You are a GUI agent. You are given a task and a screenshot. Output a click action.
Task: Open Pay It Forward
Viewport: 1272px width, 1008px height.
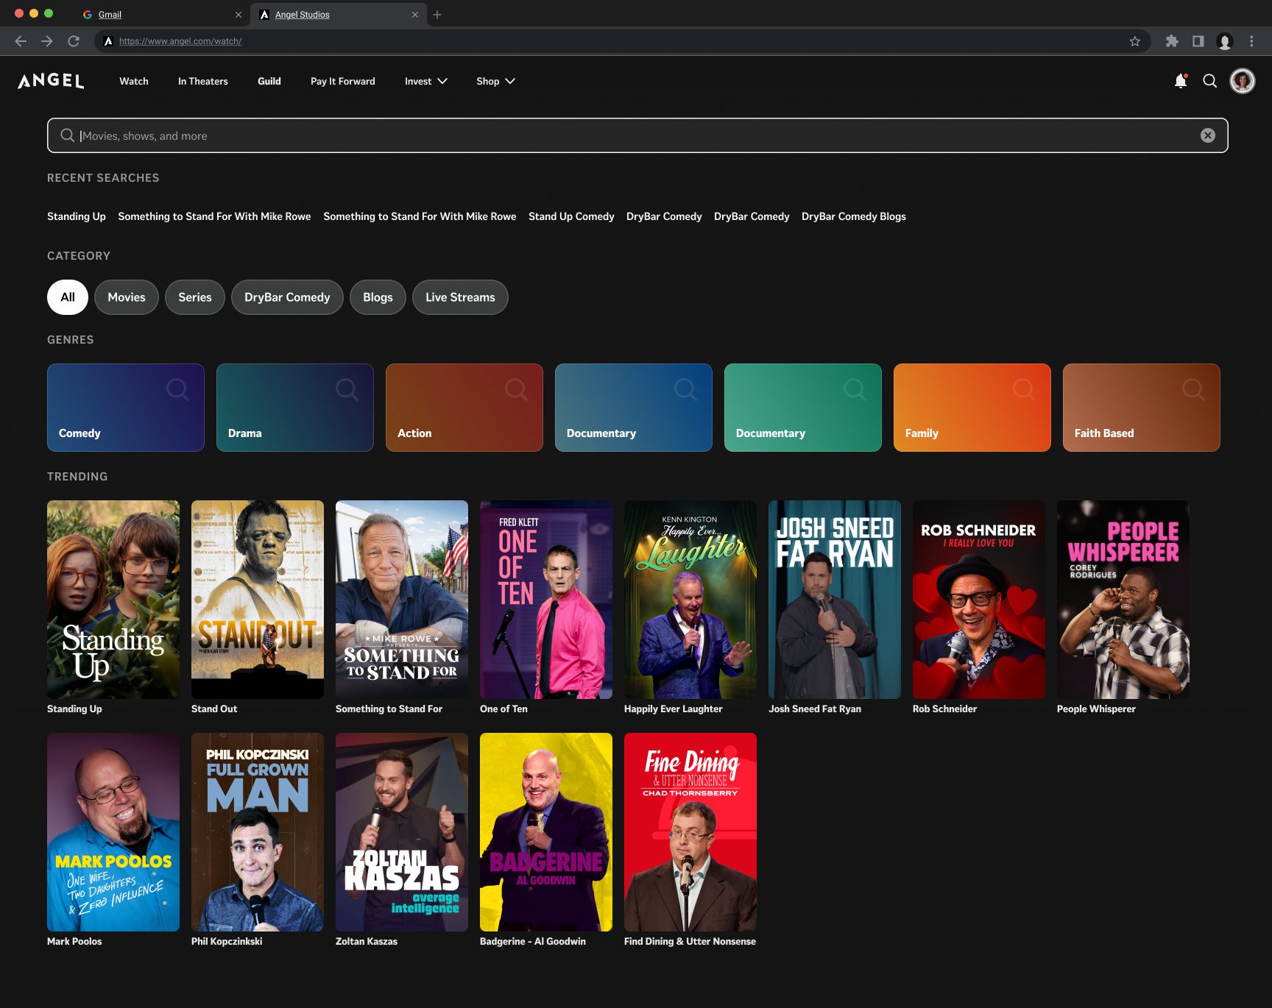tap(343, 81)
